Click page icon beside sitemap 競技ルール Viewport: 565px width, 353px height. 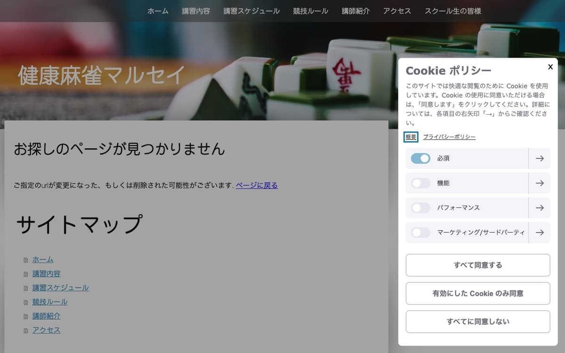[26, 303]
